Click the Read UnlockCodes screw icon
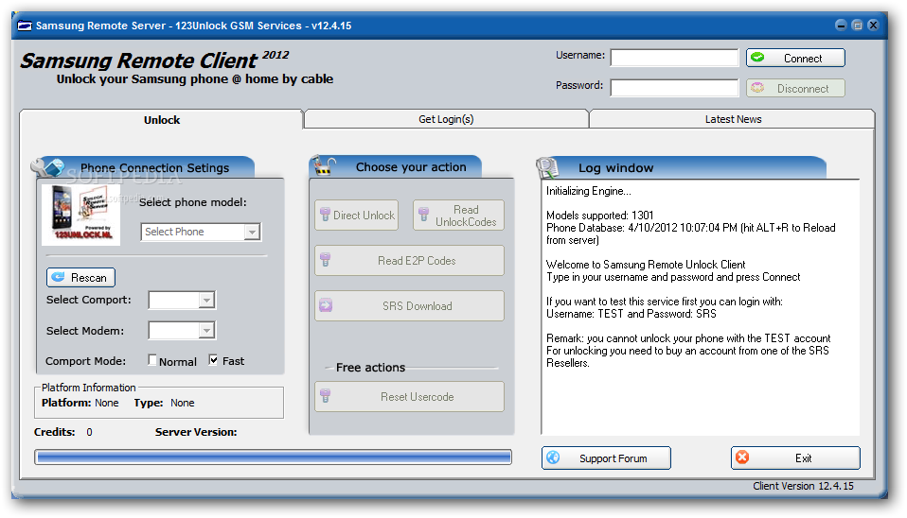 click(x=423, y=215)
